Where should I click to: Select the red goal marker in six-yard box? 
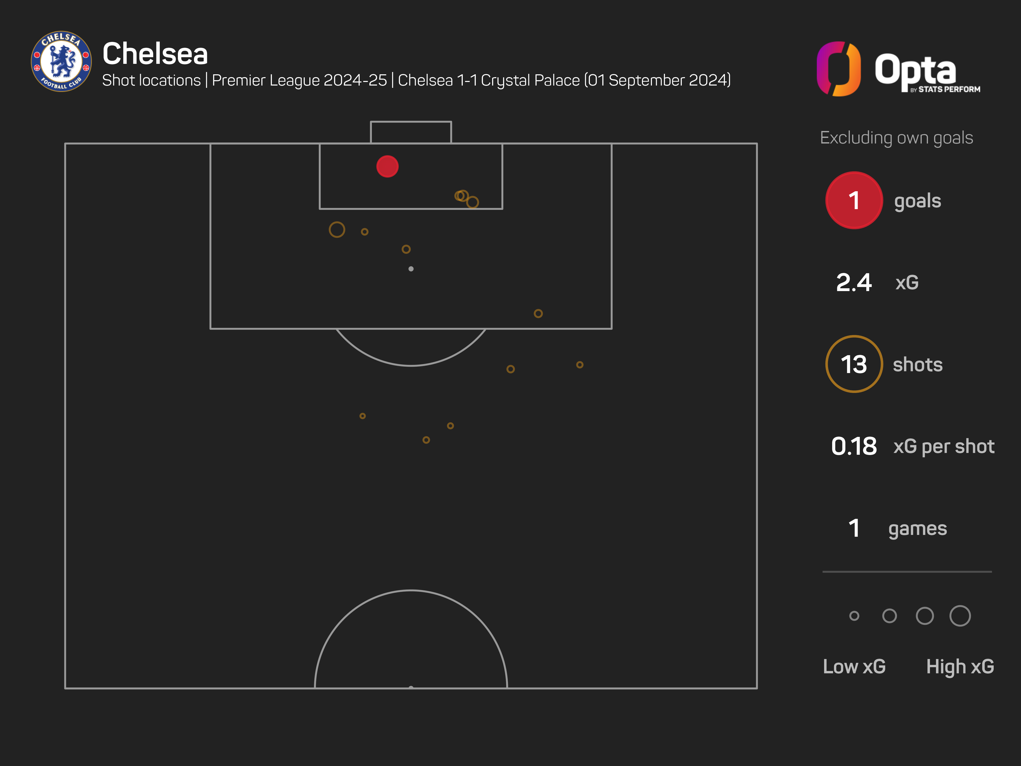click(x=387, y=166)
